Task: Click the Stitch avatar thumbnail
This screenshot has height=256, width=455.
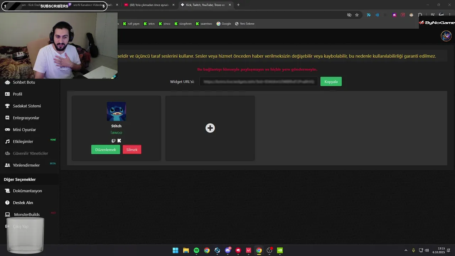Action: [x=116, y=112]
